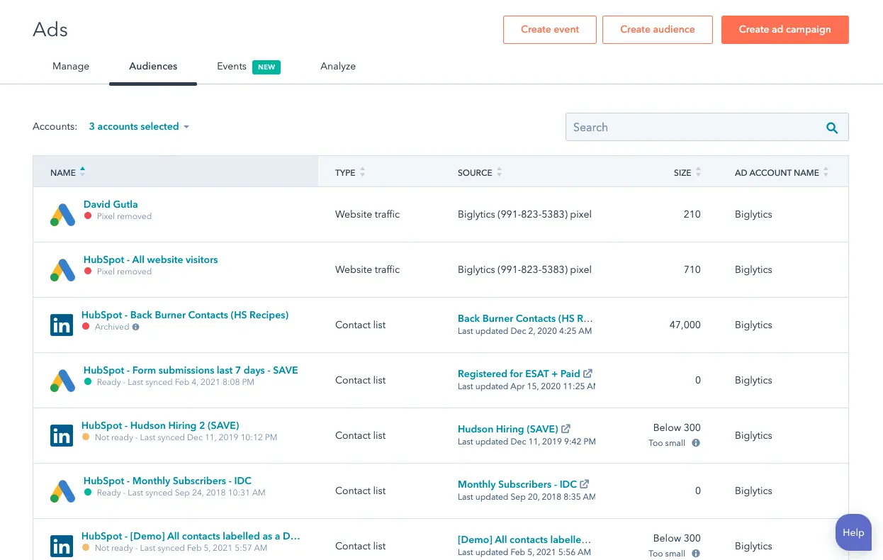Click the Google Ads icon beside David Gutla

(62, 214)
